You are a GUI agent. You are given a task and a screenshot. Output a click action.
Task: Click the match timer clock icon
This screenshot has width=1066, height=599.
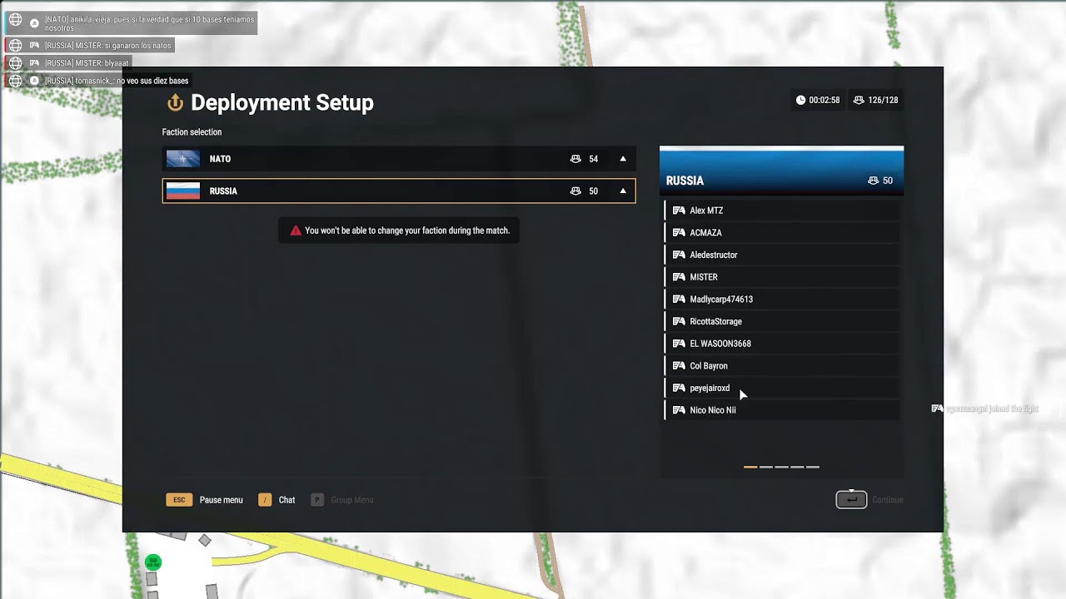(801, 100)
